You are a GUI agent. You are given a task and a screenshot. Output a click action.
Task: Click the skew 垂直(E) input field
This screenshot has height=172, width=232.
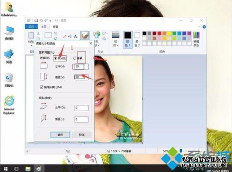(x=82, y=119)
